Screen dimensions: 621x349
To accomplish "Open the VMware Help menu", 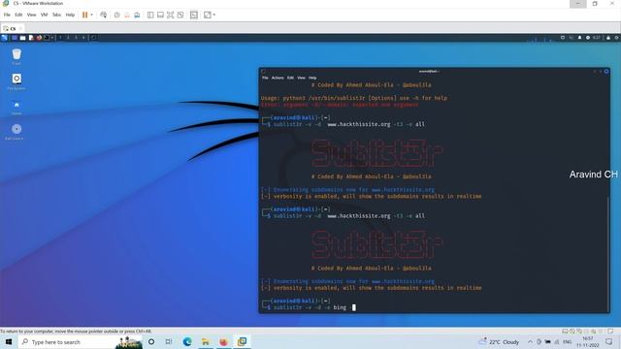I will pyautogui.click(x=70, y=16).
